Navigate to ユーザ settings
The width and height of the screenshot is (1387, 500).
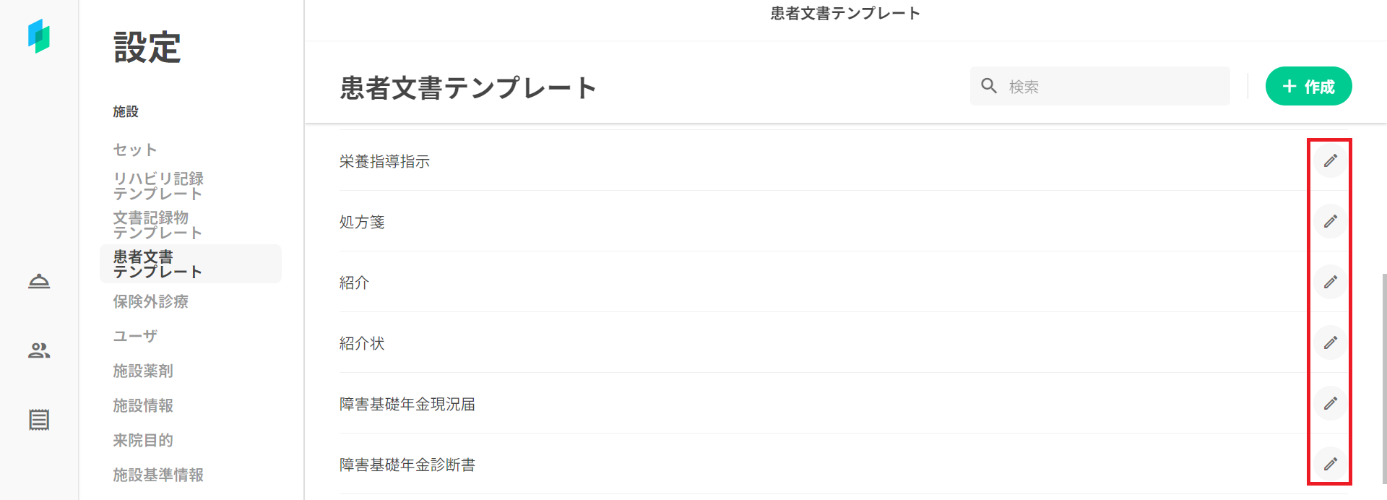click(135, 336)
